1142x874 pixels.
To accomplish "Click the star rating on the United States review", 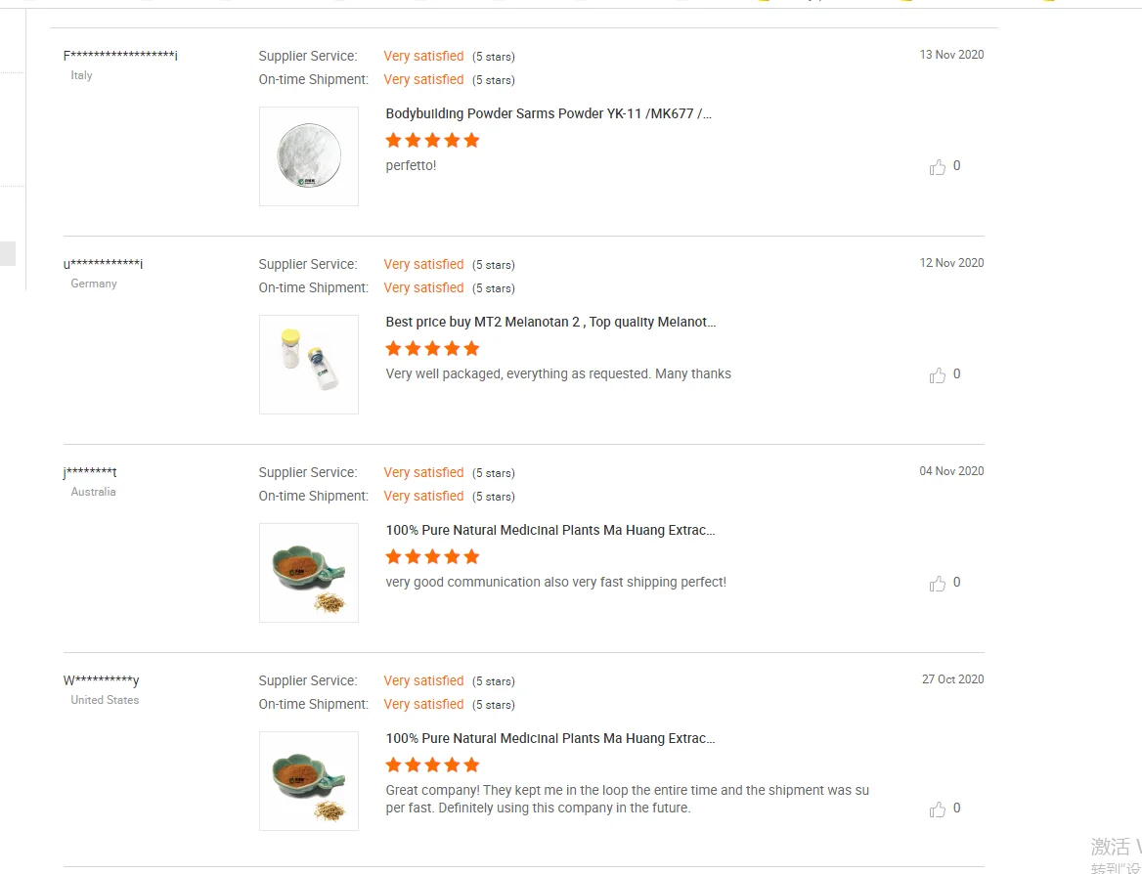I will [432, 765].
